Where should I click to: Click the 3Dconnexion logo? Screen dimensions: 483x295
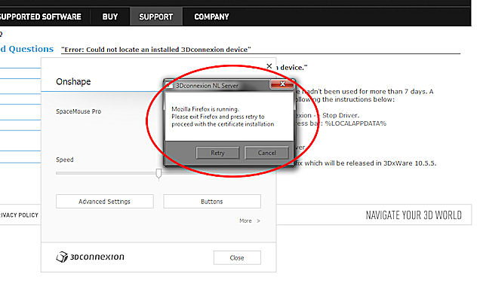point(91,257)
